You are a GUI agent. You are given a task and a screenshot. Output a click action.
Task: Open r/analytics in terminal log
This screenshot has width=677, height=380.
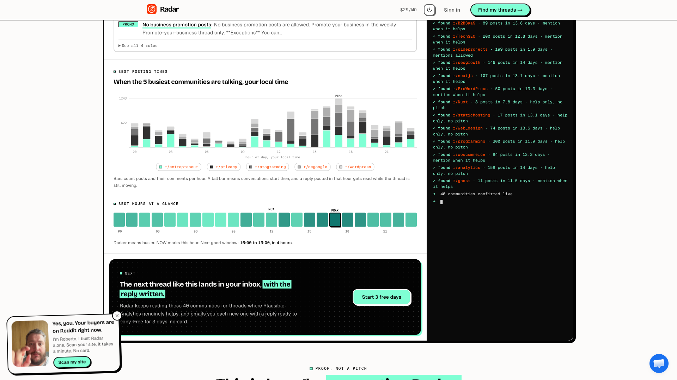[x=466, y=168]
